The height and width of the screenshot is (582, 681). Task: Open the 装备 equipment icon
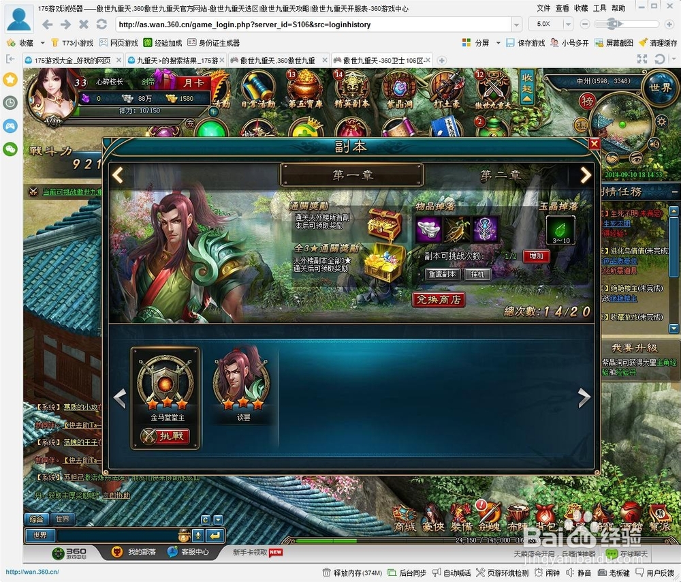461,519
